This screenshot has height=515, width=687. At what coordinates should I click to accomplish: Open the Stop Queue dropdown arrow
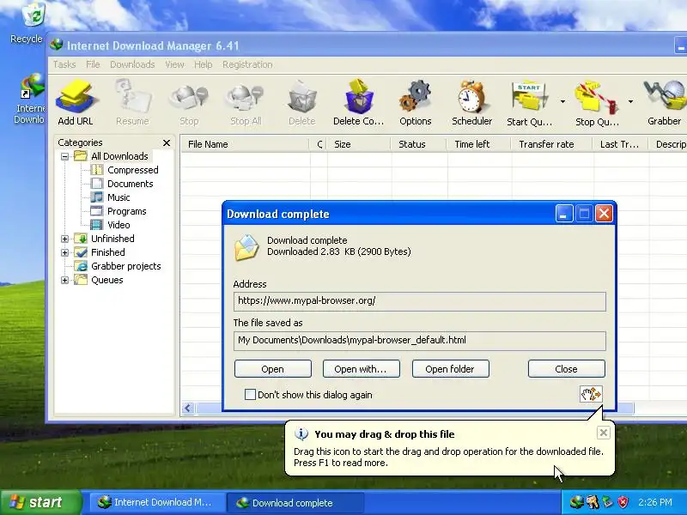(630, 101)
